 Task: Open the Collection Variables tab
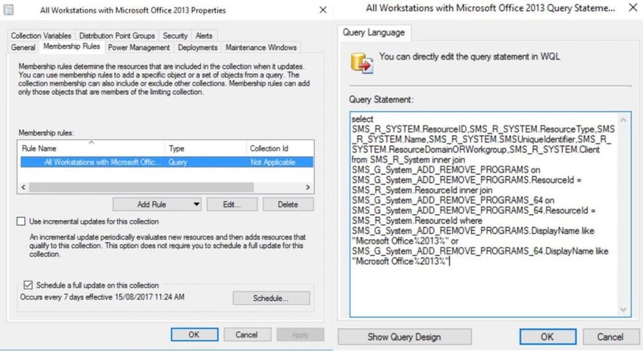41,35
